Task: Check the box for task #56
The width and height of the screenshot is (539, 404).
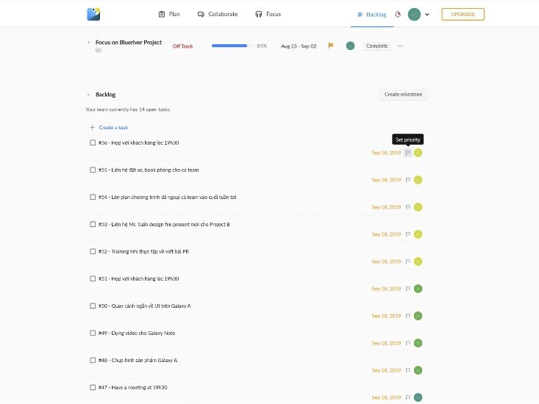Action: pos(93,143)
